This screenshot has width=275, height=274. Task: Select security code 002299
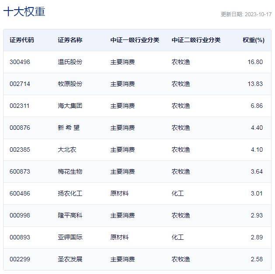(20, 259)
